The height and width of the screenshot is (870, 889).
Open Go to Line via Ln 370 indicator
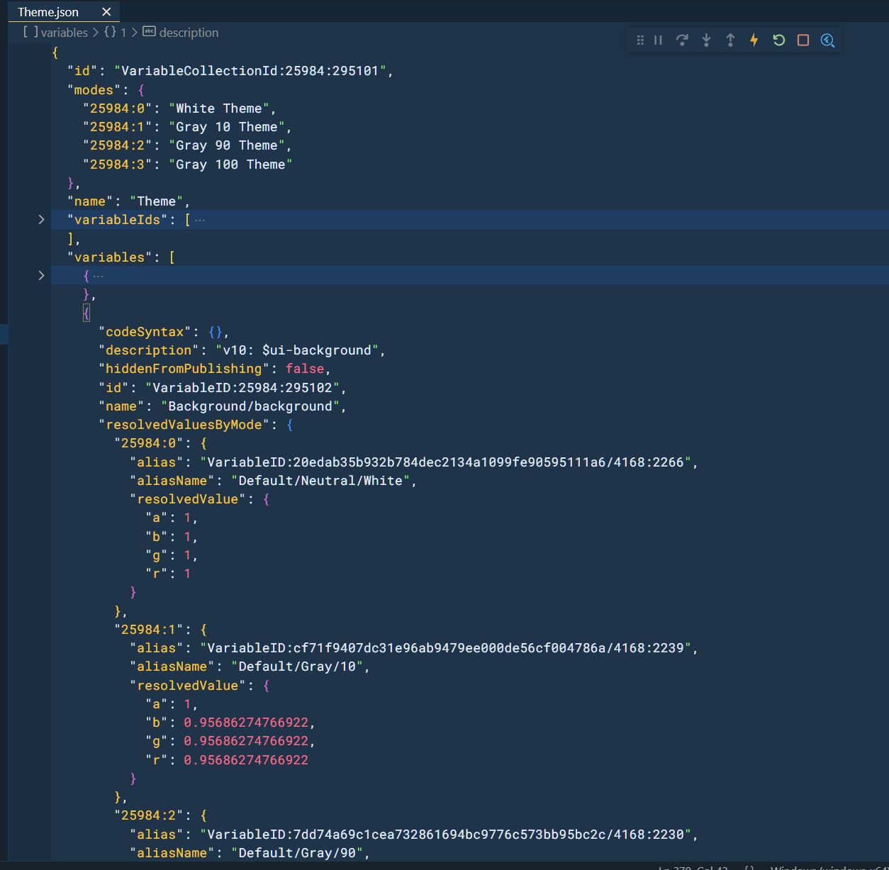point(690,866)
